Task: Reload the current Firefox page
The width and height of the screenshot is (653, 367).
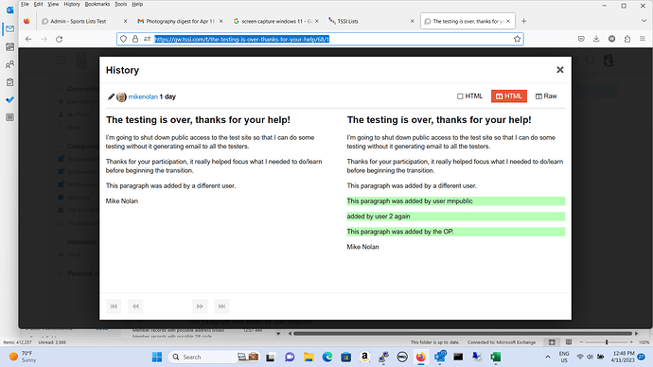Action: tap(59, 39)
